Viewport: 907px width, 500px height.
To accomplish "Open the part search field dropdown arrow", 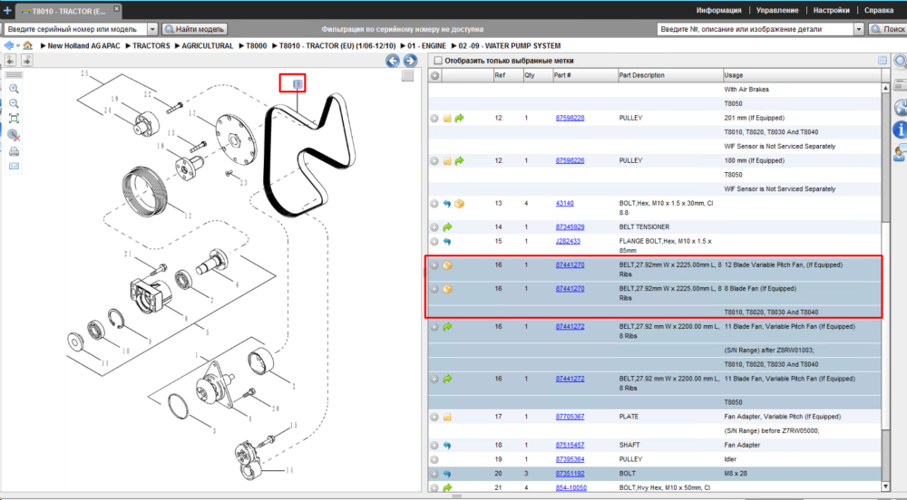I will (858, 29).
